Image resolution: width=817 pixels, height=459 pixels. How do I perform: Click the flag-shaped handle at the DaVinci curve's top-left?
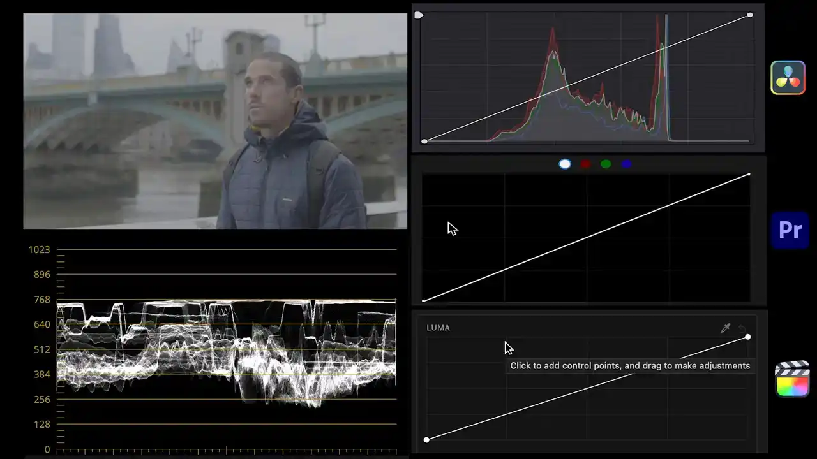(x=419, y=15)
